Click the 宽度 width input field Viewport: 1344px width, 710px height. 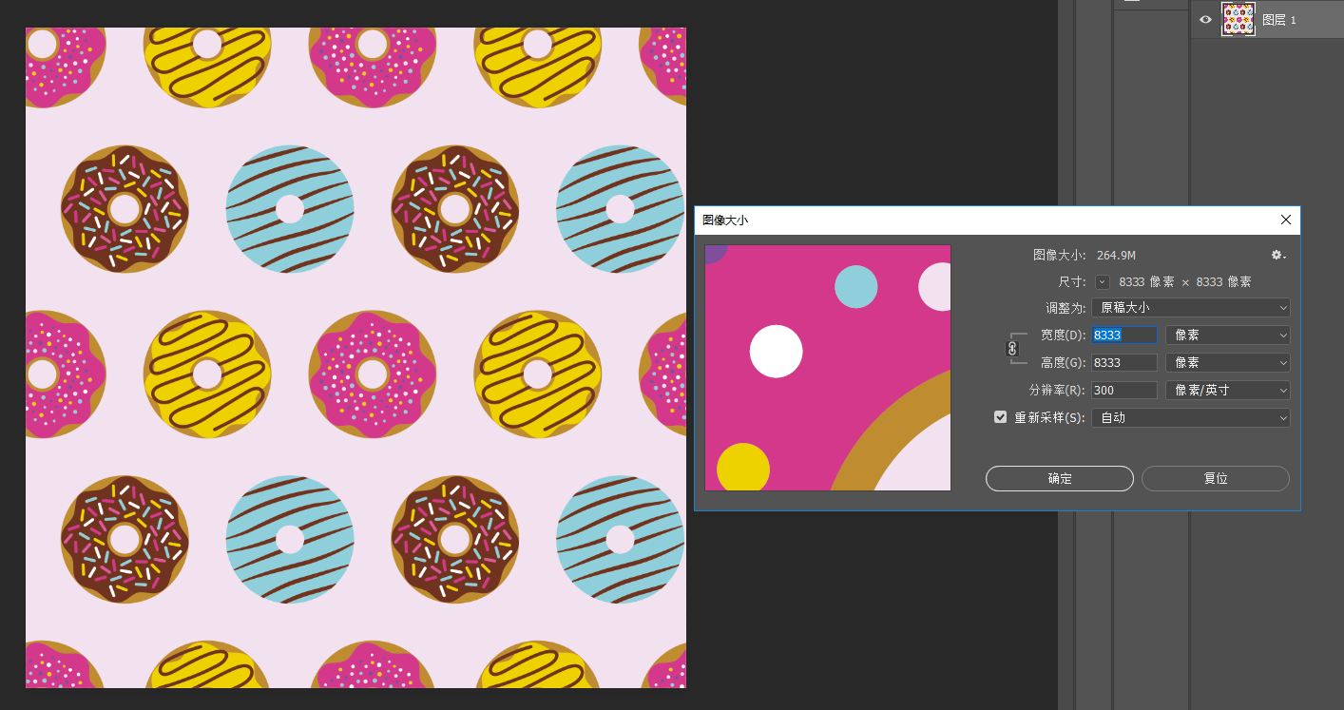coord(1124,336)
